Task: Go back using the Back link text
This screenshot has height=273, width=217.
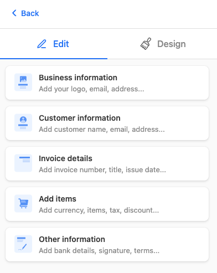Action: [30, 13]
